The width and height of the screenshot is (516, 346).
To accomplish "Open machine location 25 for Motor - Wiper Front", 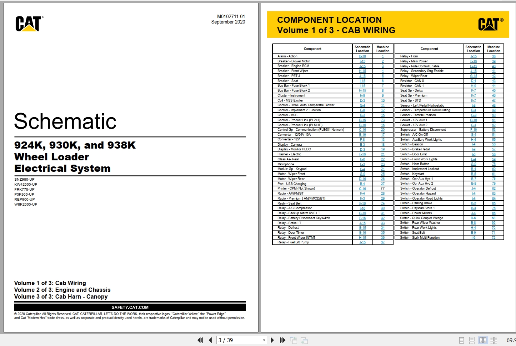I will pos(382,174).
